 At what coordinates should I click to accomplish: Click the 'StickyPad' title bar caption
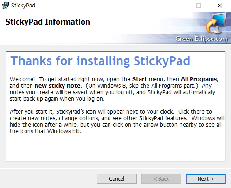(x=23, y=6)
